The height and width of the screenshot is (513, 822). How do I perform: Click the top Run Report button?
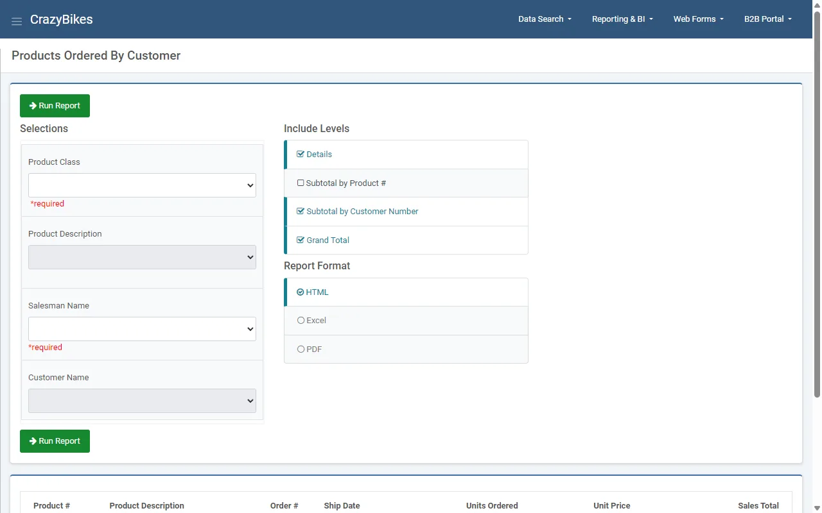pyautogui.click(x=55, y=106)
